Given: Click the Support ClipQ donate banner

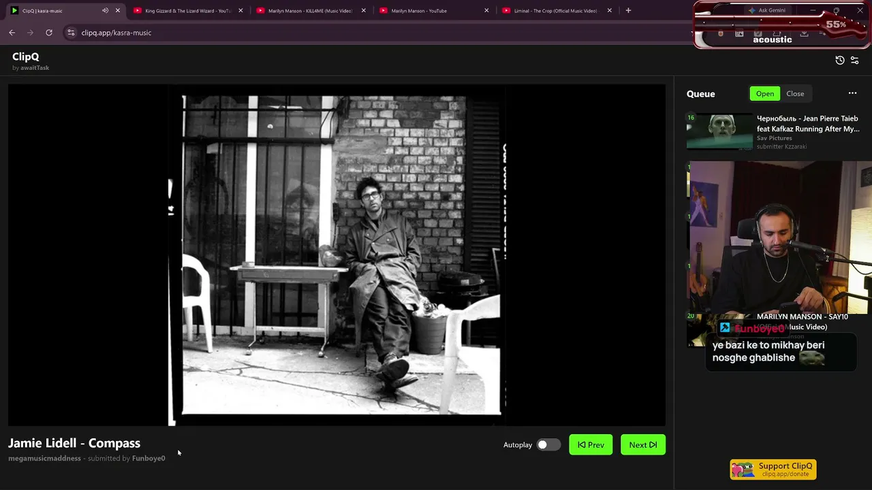Looking at the screenshot, I should [x=773, y=470].
